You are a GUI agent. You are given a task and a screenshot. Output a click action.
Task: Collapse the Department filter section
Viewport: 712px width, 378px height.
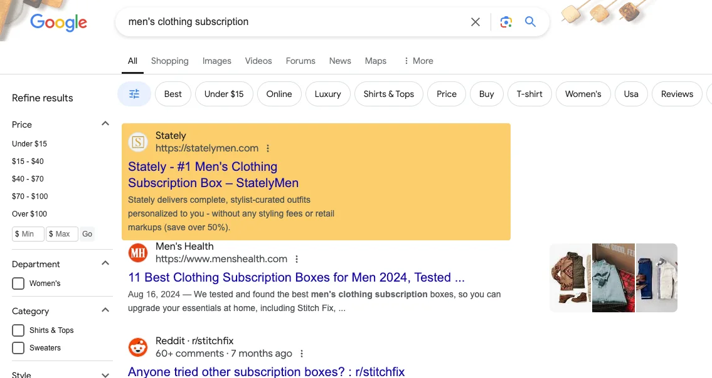(105, 263)
